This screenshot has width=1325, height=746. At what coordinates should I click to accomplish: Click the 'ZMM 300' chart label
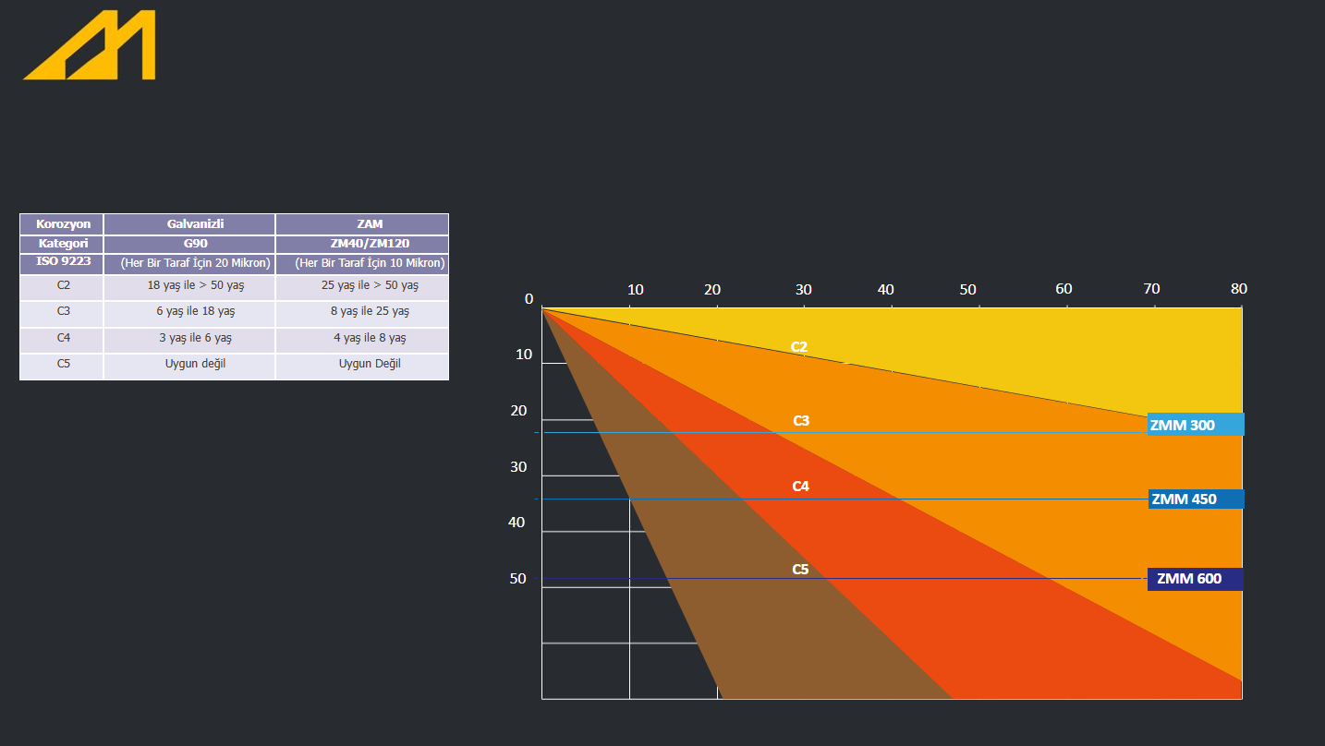coord(1196,425)
